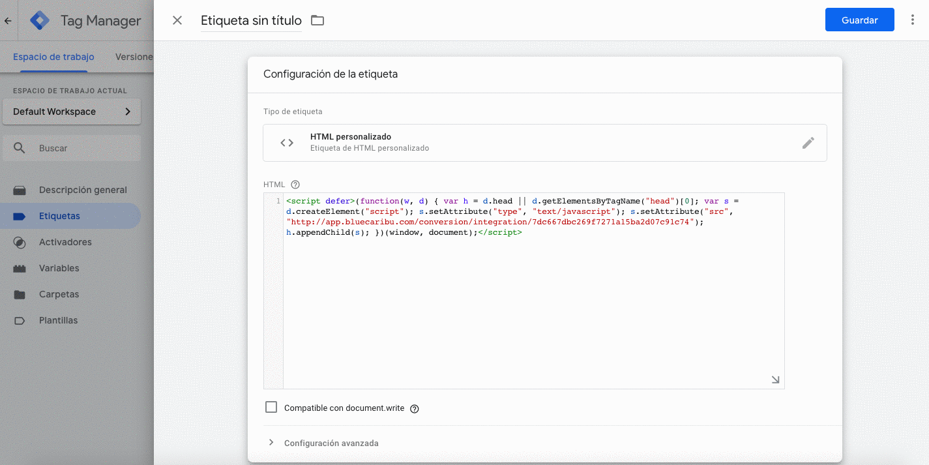Click the Descripción general briefcase icon
The image size is (929, 465).
point(20,190)
